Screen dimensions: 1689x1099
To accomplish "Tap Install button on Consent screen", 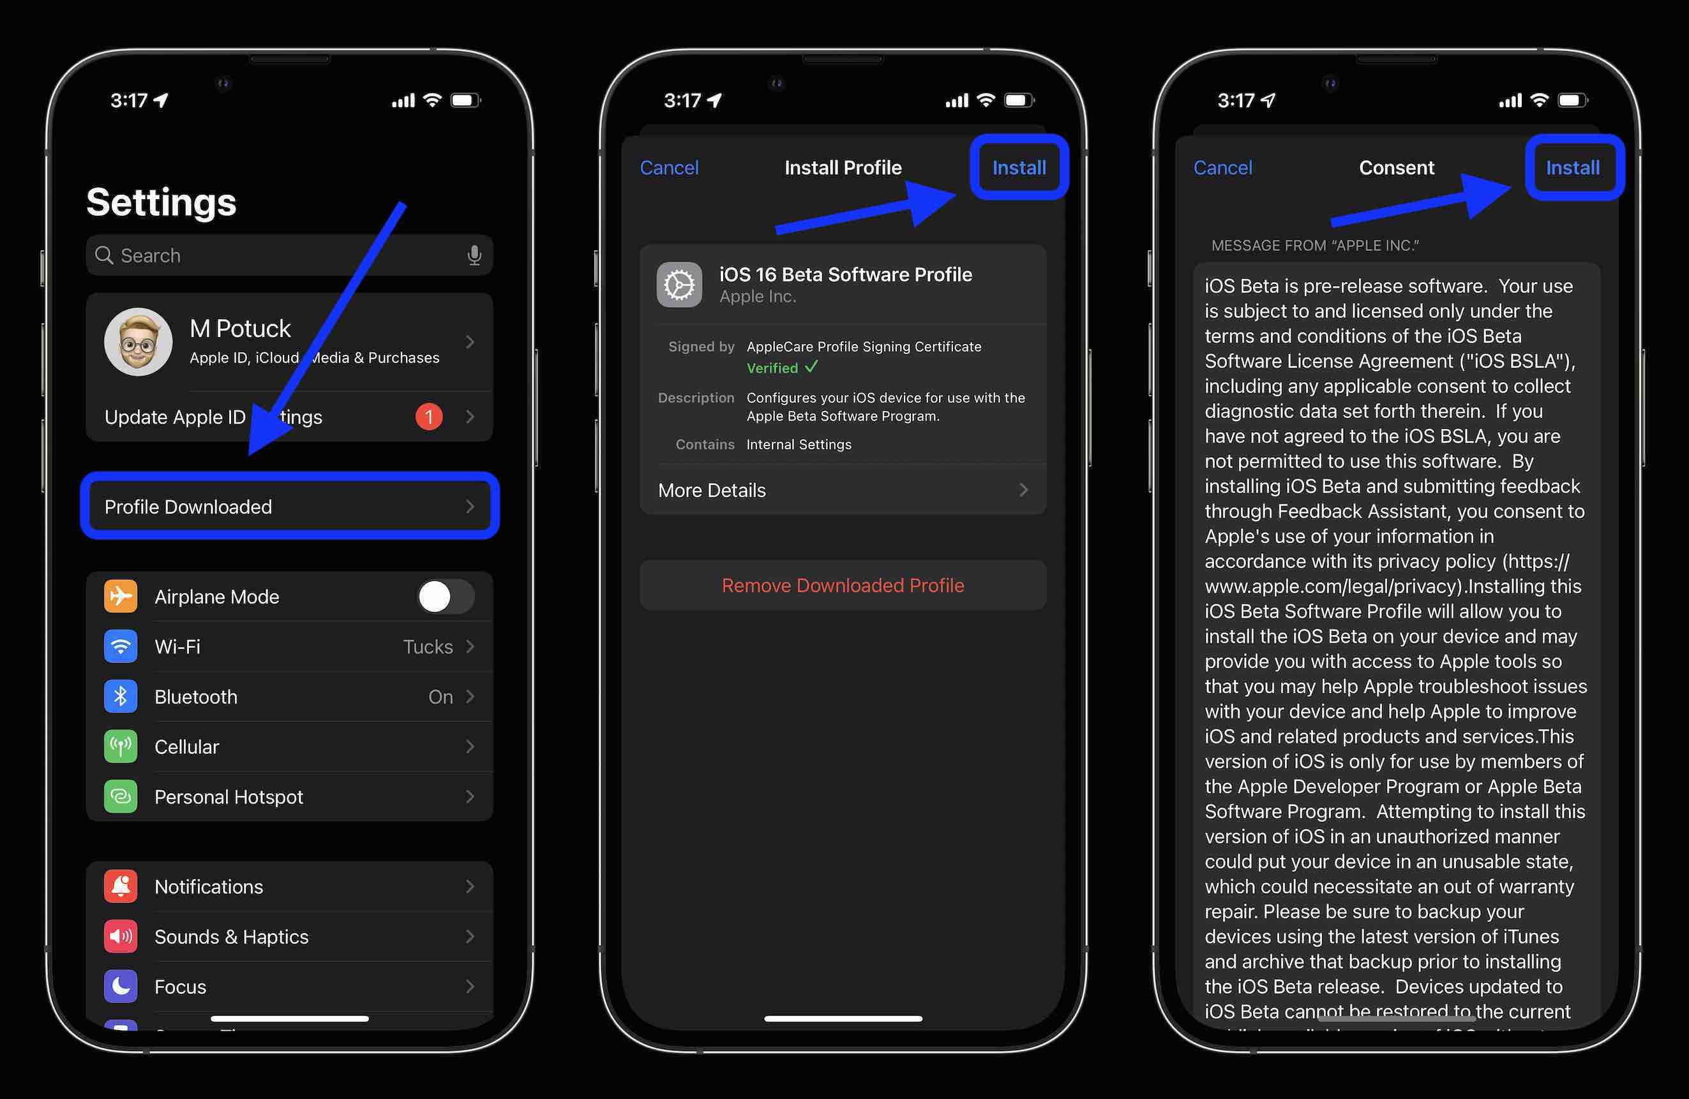I will 1573,166.
